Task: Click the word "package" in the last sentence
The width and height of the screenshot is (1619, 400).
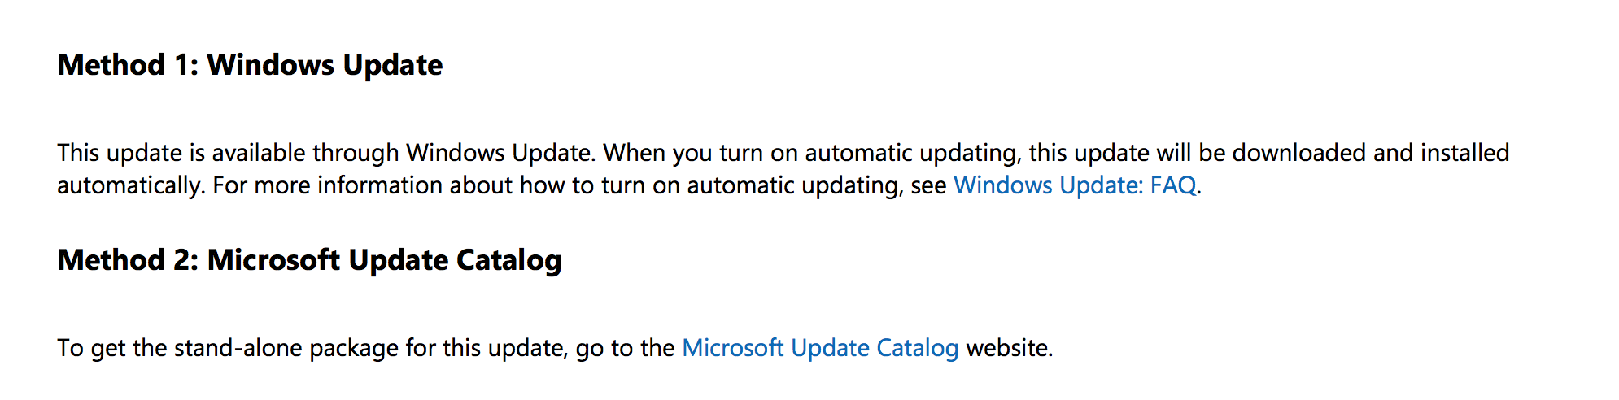Action: tap(354, 348)
